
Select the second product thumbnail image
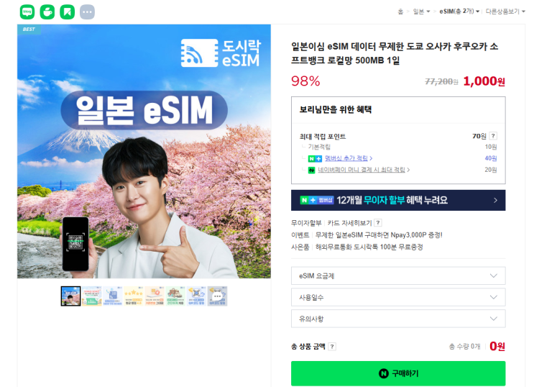[91, 296]
